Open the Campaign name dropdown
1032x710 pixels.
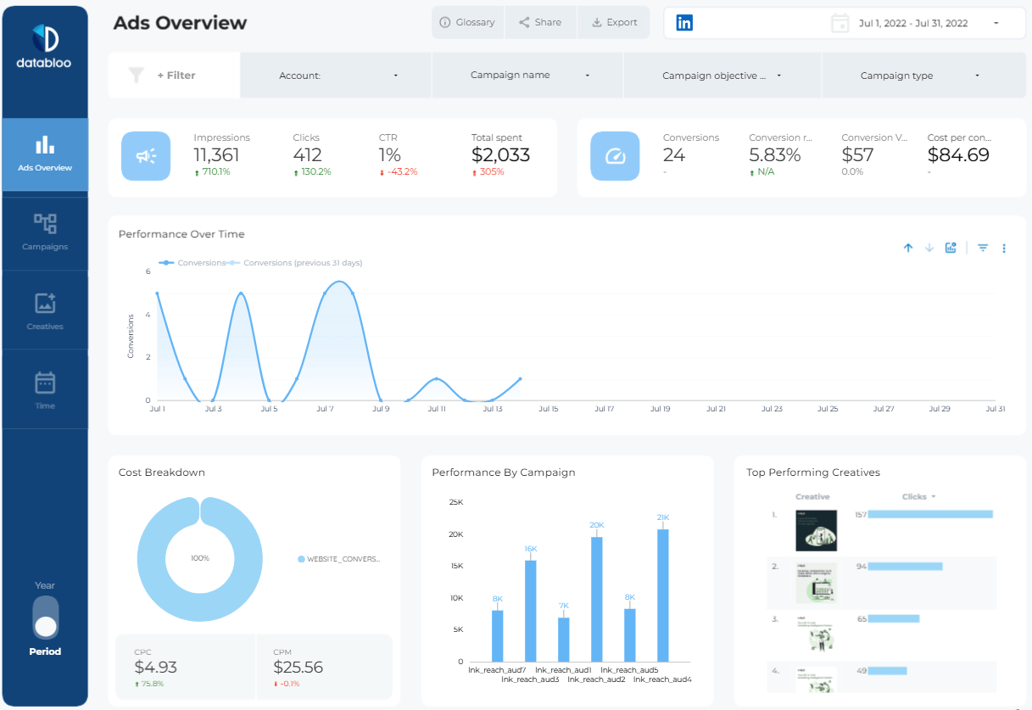528,75
